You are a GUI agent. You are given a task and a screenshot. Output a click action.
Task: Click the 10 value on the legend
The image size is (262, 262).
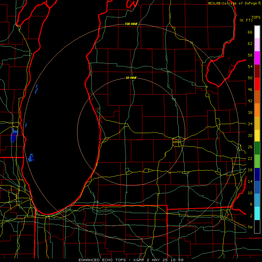coord(250,193)
